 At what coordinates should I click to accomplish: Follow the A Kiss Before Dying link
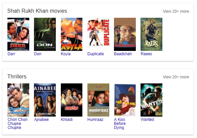click(120, 124)
